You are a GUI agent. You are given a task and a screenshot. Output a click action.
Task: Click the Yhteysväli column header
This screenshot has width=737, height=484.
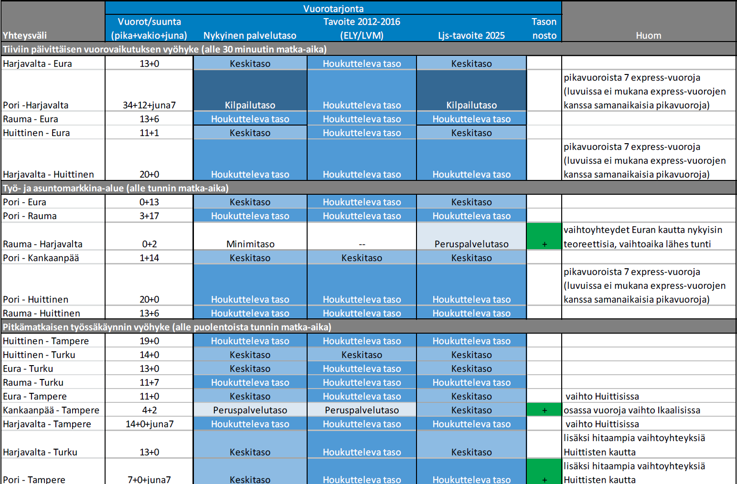point(25,35)
